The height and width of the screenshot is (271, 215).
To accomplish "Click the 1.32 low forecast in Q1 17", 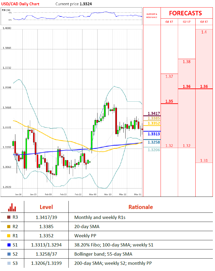I will click(x=169, y=146).
